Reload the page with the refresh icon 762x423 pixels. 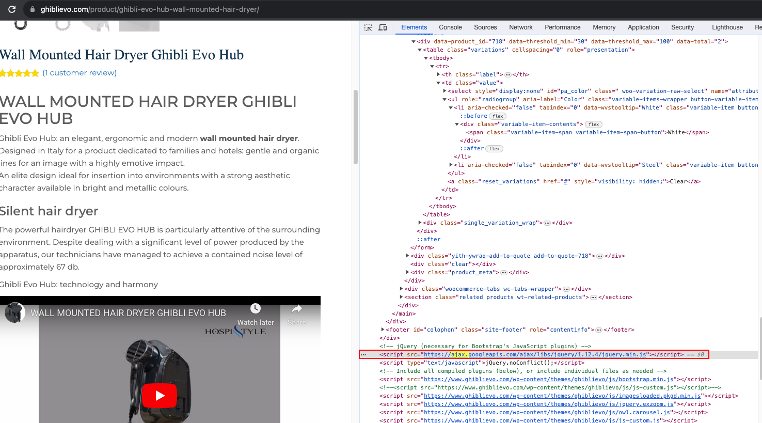tap(12, 9)
